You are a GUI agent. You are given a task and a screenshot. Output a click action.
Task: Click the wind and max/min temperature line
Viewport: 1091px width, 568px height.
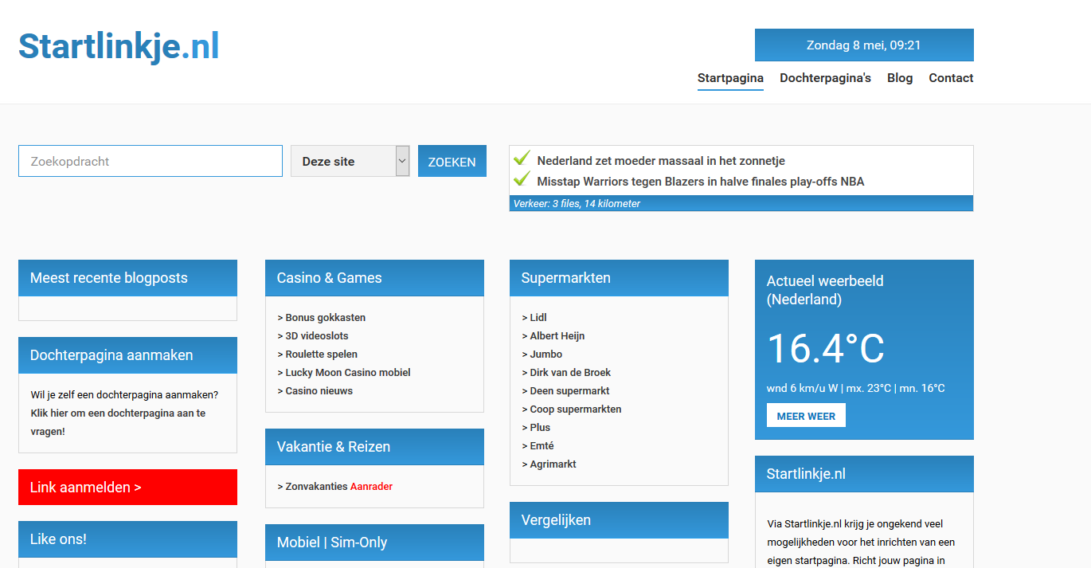pos(856,388)
